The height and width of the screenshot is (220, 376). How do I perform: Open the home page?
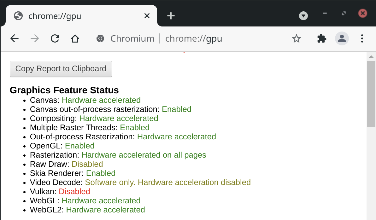click(75, 38)
